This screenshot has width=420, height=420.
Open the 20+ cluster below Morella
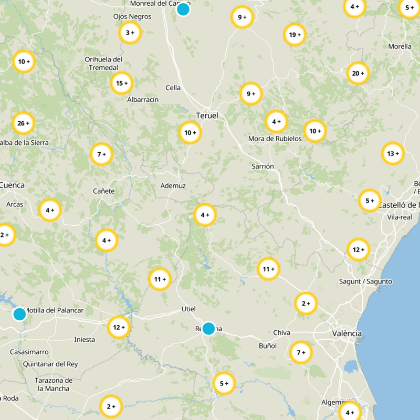[x=358, y=73]
